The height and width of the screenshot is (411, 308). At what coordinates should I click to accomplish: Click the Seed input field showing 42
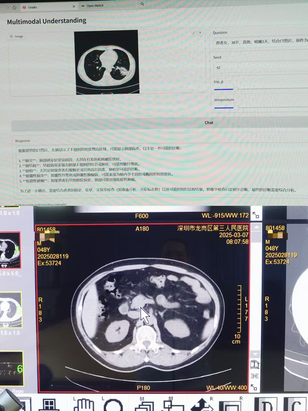click(x=259, y=68)
